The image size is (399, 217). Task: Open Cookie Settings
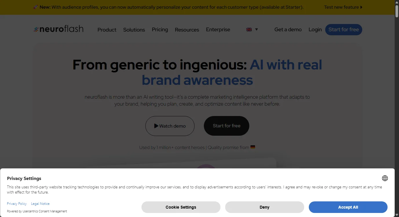[x=181, y=207]
